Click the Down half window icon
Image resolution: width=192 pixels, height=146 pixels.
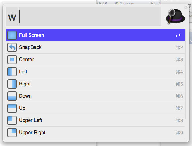pyautogui.click(x=12, y=96)
